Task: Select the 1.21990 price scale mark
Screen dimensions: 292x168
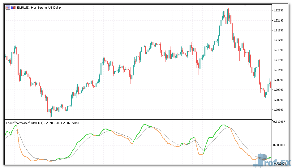Action: point(279,30)
